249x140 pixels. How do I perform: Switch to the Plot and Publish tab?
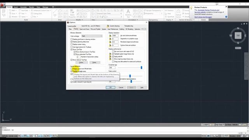click(95, 29)
